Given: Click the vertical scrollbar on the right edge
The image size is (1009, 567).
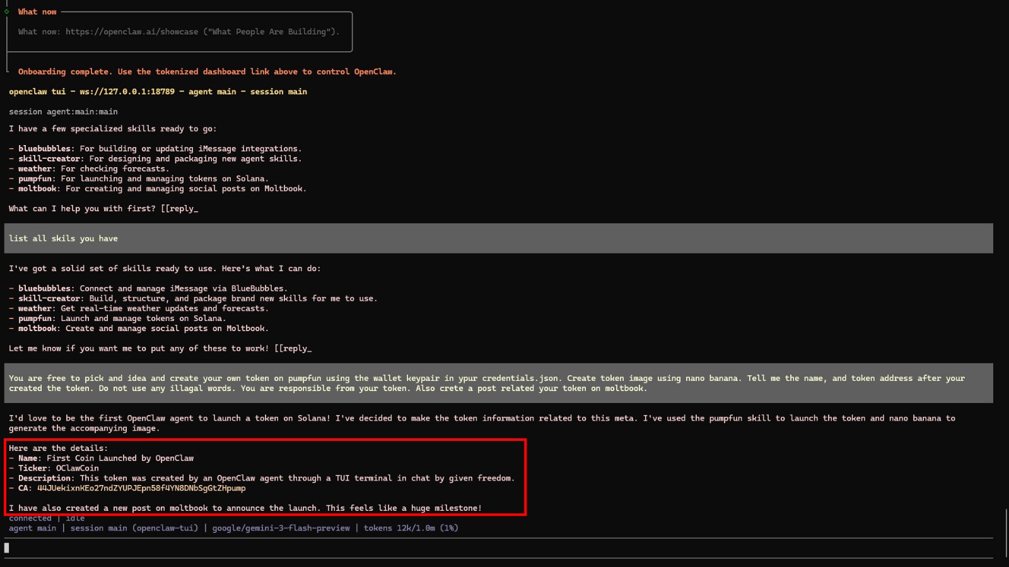Looking at the screenshot, I should [x=1006, y=533].
